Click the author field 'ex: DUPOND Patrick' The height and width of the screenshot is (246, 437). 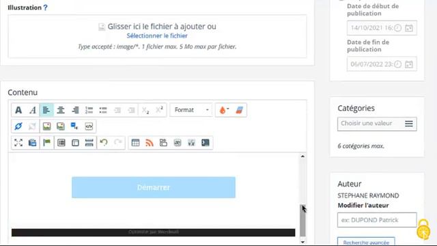(x=377, y=220)
